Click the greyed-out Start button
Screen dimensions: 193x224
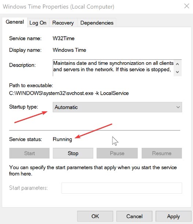[29, 153]
